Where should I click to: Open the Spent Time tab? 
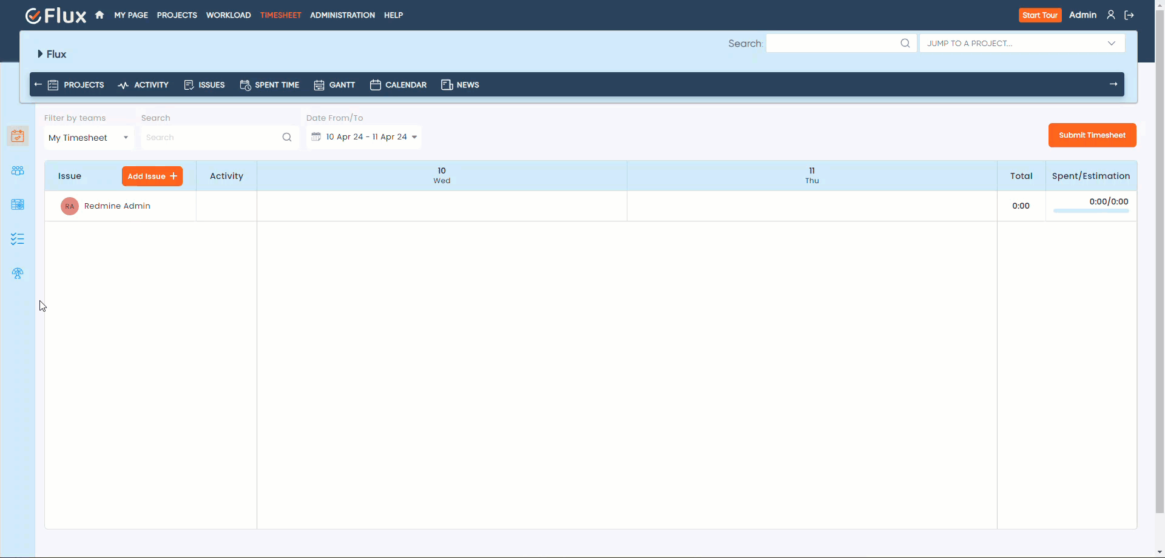269,85
